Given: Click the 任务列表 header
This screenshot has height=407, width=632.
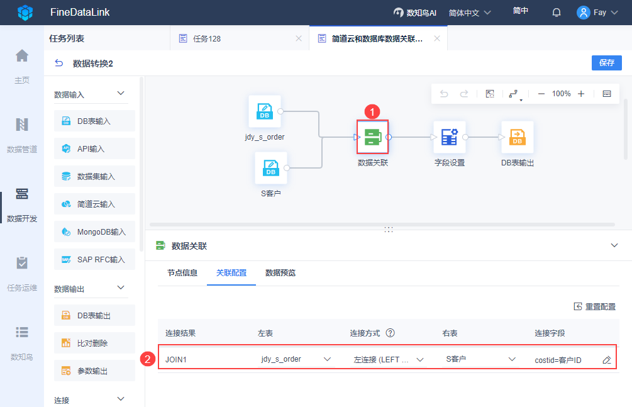Looking at the screenshot, I should pyautogui.click(x=67, y=38).
